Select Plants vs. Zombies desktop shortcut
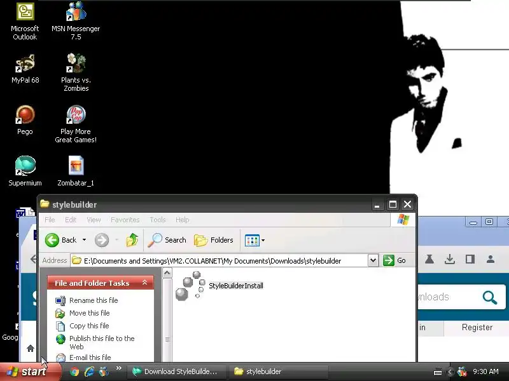The width and height of the screenshot is (509, 381). (x=76, y=72)
